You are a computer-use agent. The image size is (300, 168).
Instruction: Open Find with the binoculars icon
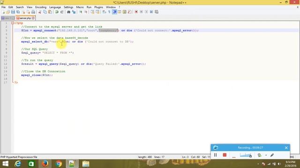(68, 12)
